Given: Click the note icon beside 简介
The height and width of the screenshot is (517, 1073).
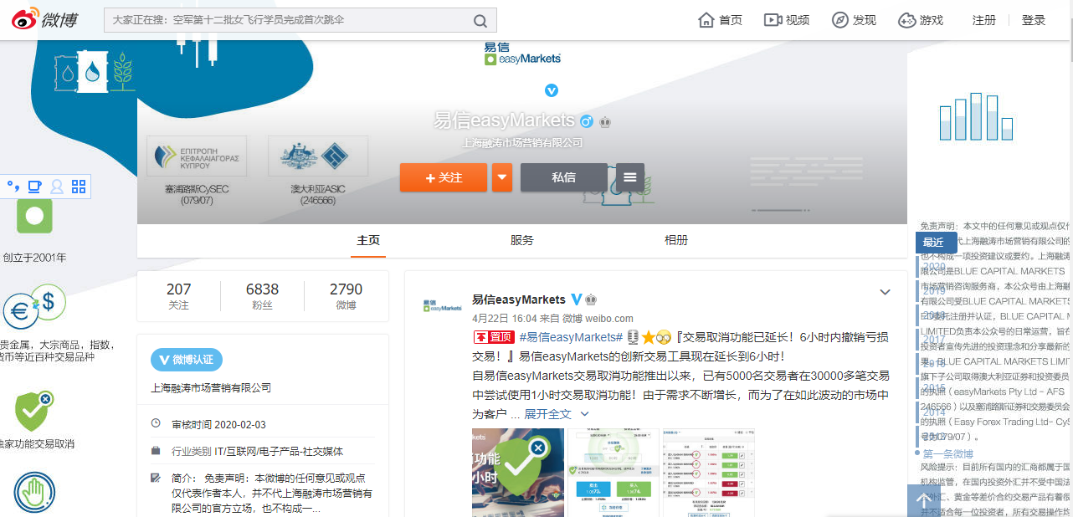Looking at the screenshot, I should (156, 479).
